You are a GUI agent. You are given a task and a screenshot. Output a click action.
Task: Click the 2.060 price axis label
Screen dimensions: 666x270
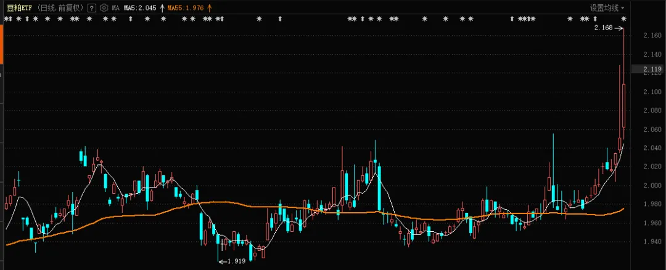point(652,129)
